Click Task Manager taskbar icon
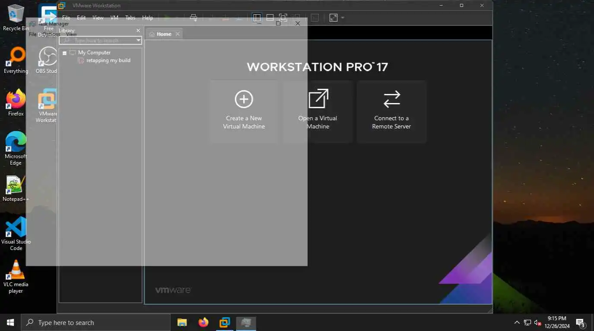This screenshot has height=331, width=594. coord(246,322)
